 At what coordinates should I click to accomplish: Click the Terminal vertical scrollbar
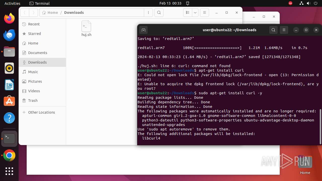pyautogui.click(x=320, y=127)
